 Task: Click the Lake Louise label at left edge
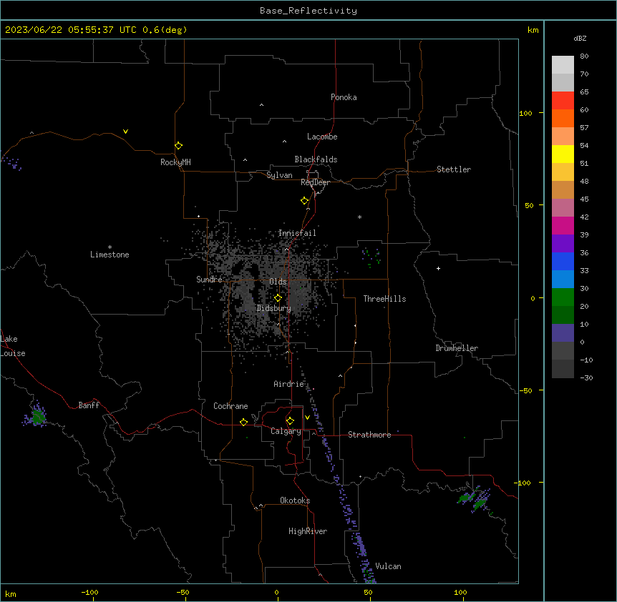(x=13, y=346)
